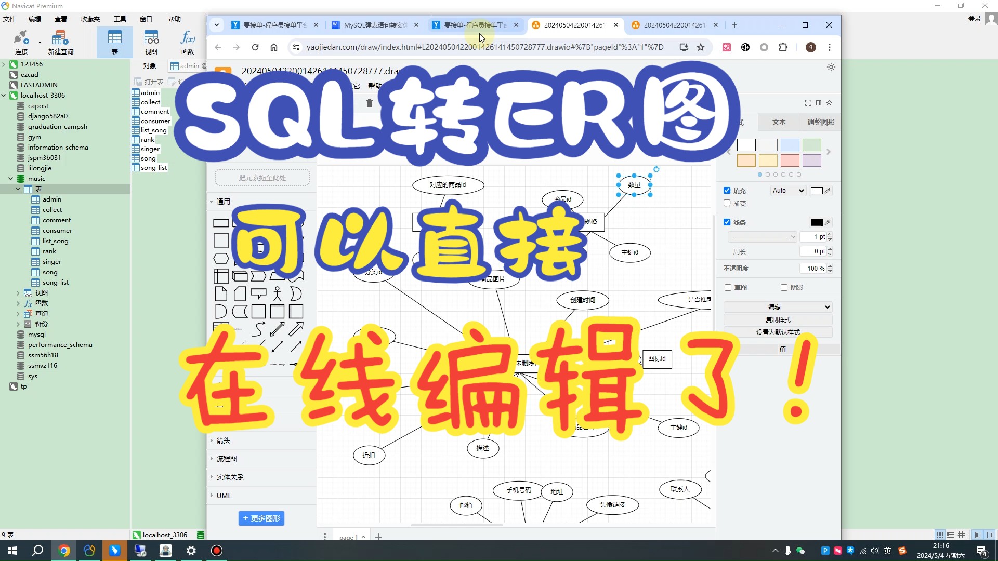Open the Navicat 文件 (File) menu
This screenshot has width=998, height=561.
point(9,19)
